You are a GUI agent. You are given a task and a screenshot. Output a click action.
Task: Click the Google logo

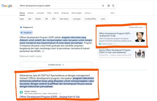7,6
